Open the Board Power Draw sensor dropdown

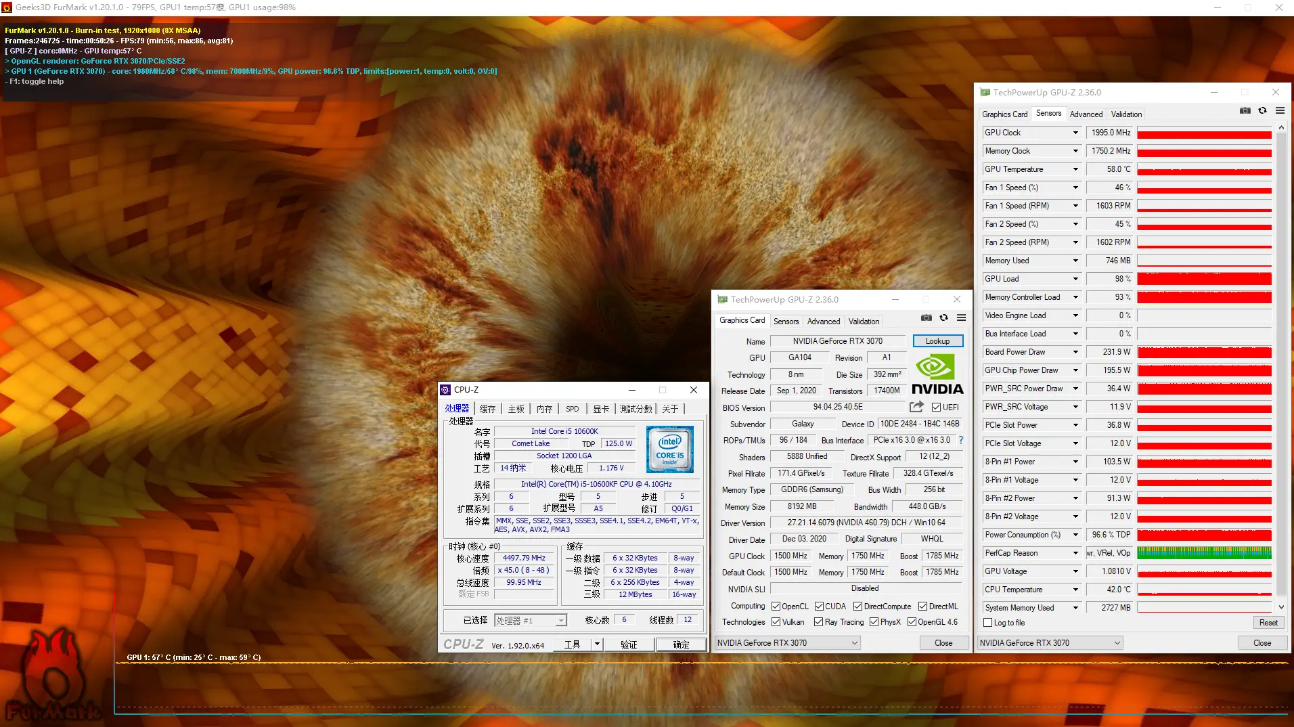click(1075, 352)
